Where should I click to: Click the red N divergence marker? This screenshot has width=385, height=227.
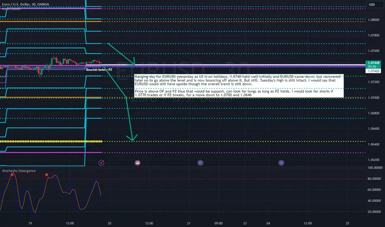(47, 175)
